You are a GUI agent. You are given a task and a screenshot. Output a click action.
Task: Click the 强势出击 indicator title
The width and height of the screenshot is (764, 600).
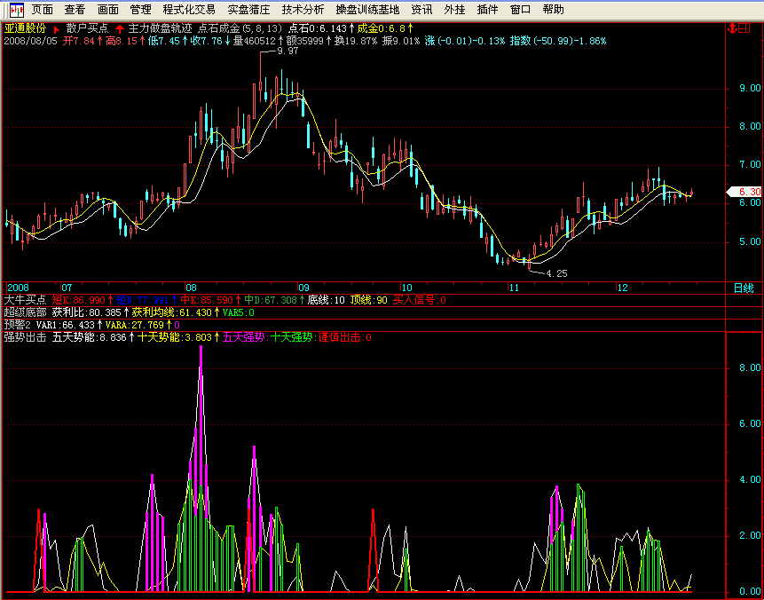pyautogui.click(x=25, y=337)
